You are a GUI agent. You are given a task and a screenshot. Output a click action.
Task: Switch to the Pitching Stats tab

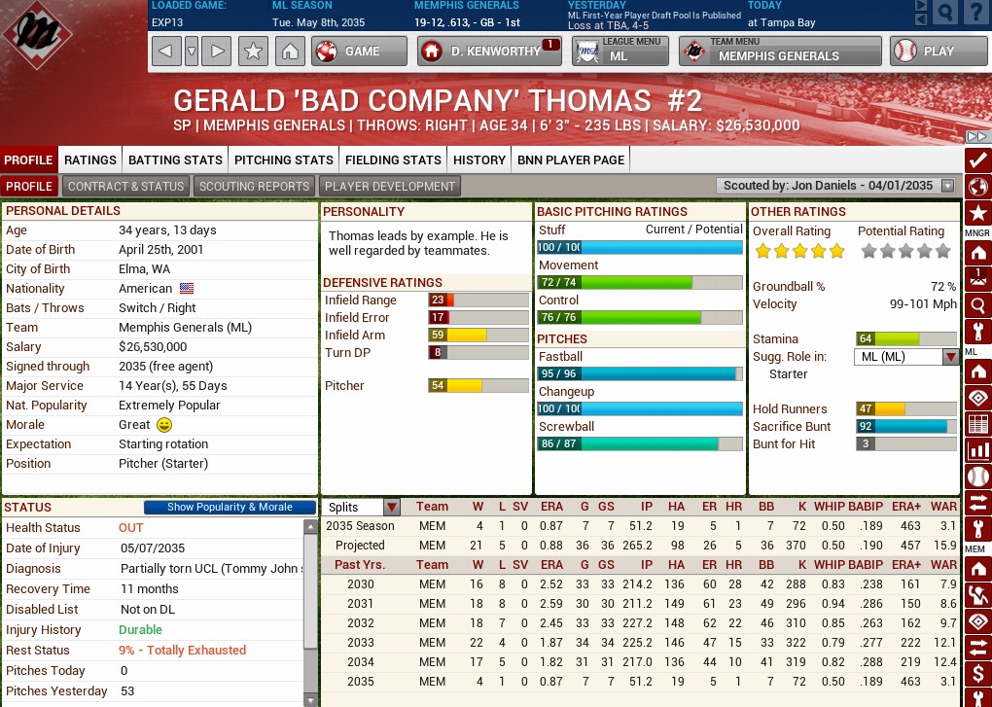[x=284, y=159]
